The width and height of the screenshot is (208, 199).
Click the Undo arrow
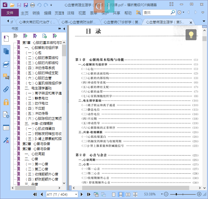point(39,5)
